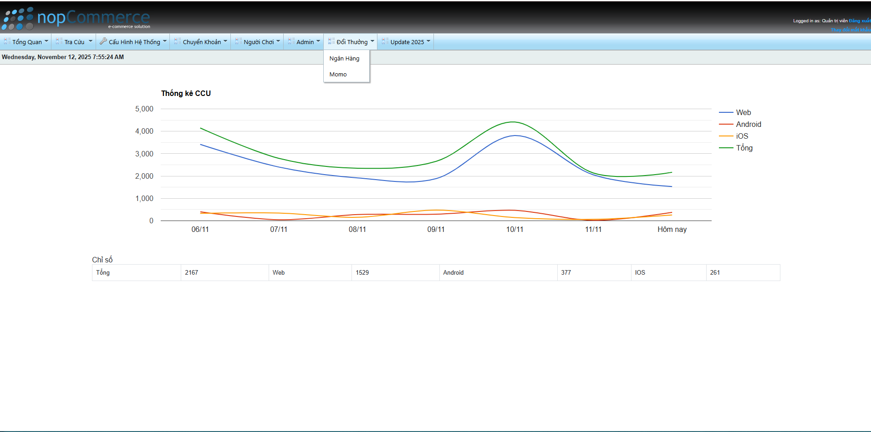Click the list icon beside Người Chơi
This screenshot has width=871, height=432.
click(x=239, y=41)
